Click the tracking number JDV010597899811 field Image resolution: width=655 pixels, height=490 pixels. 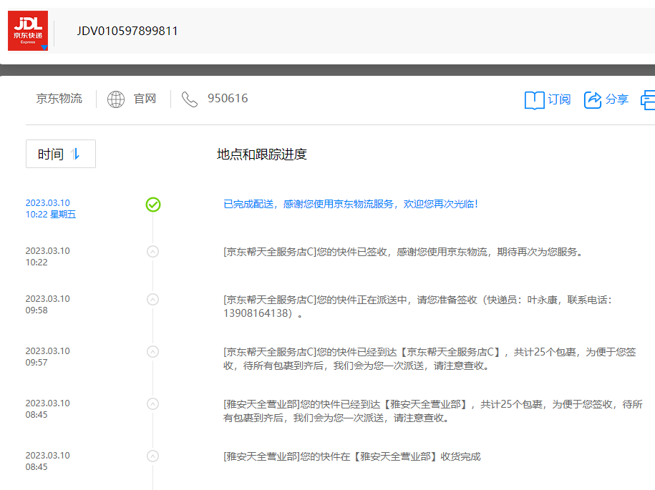pos(127,31)
